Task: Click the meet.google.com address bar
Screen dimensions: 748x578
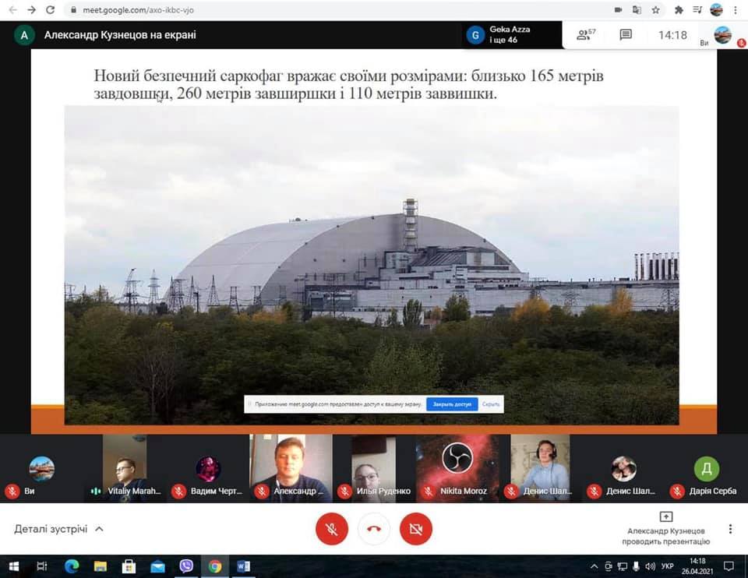Action: click(312, 10)
